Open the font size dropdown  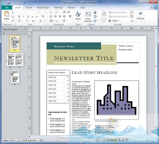click(46, 12)
